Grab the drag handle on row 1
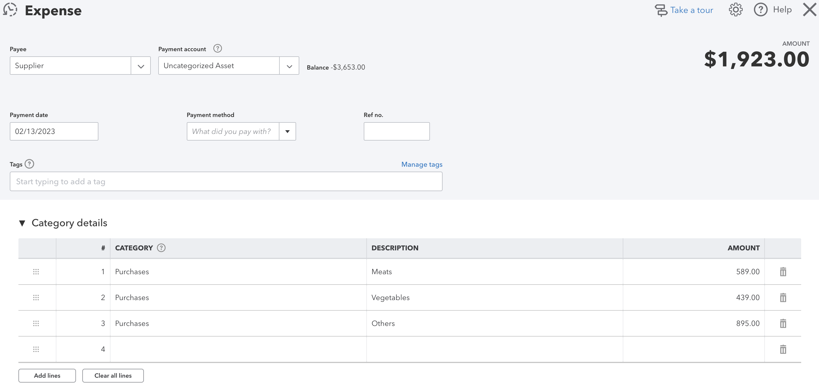819x384 pixels. point(36,272)
